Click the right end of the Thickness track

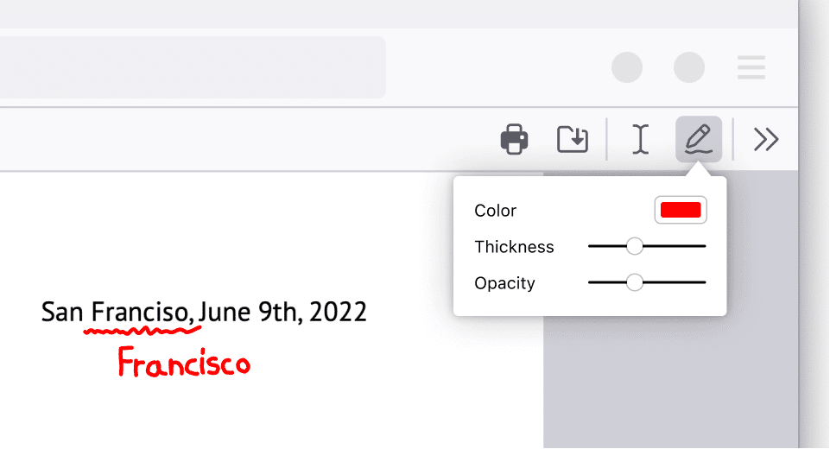(x=702, y=246)
